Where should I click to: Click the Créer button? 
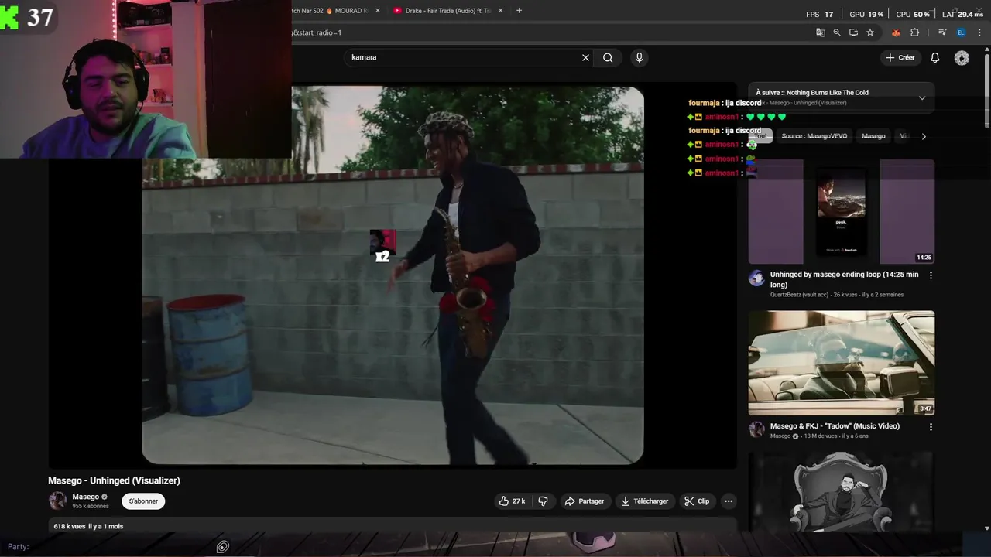click(900, 58)
